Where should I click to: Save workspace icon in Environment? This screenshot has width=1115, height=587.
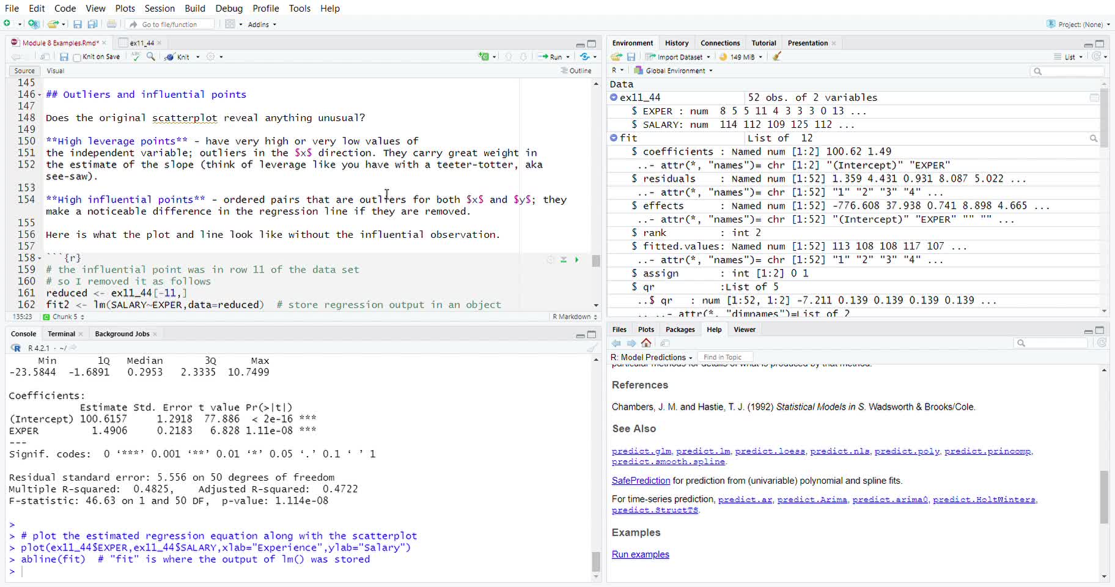coord(631,57)
